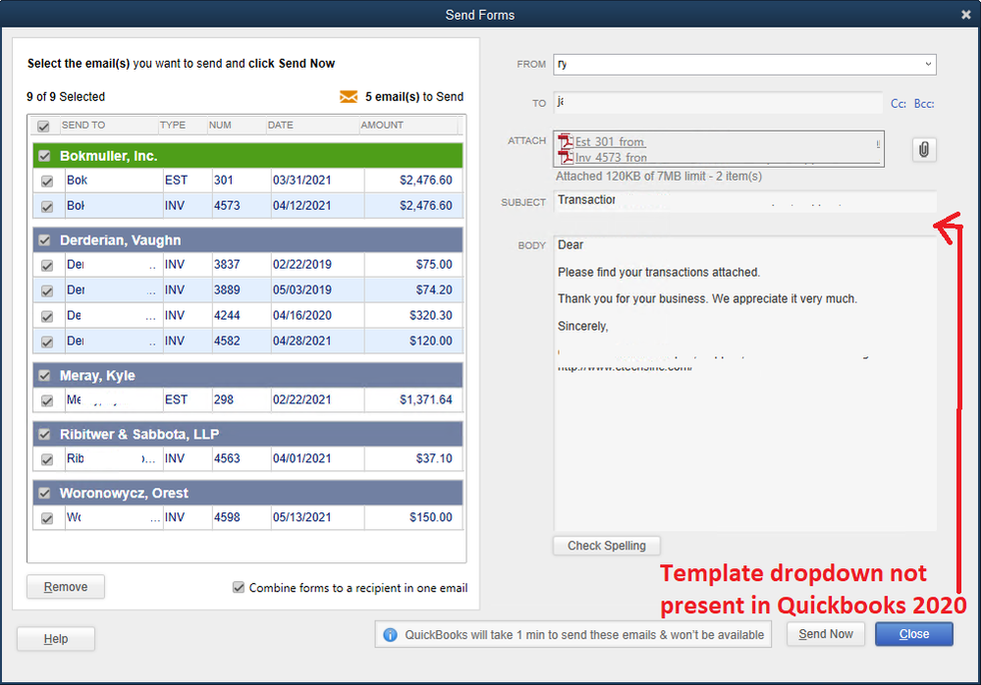
Task: Click the $37.10 amount cell
Action: pyautogui.click(x=413, y=458)
